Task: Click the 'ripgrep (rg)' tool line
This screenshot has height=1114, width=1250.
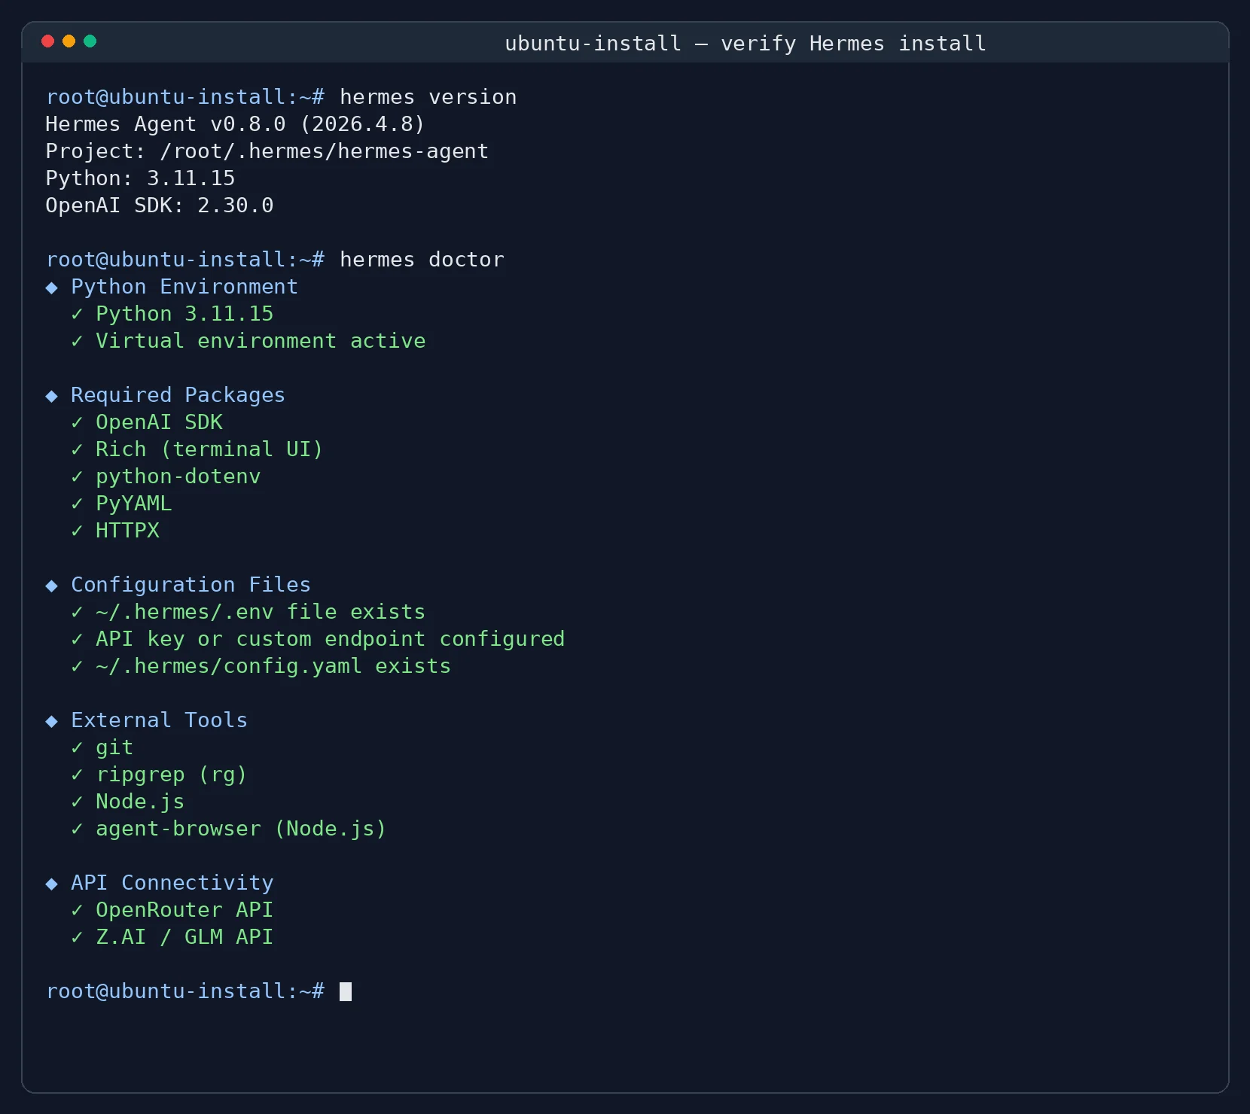Action: tap(172, 775)
